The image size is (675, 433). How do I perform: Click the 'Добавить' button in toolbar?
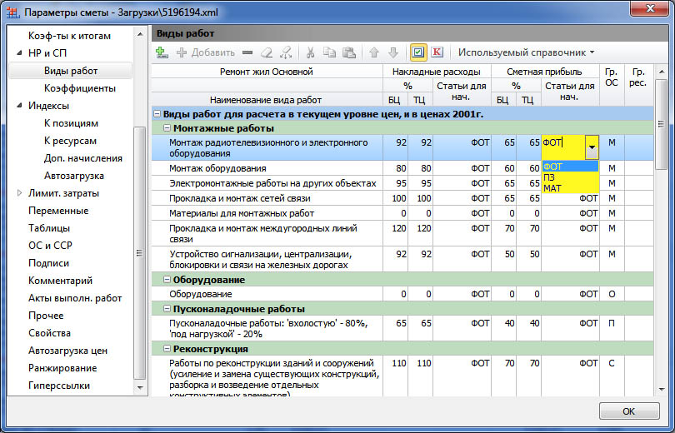(206, 52)
